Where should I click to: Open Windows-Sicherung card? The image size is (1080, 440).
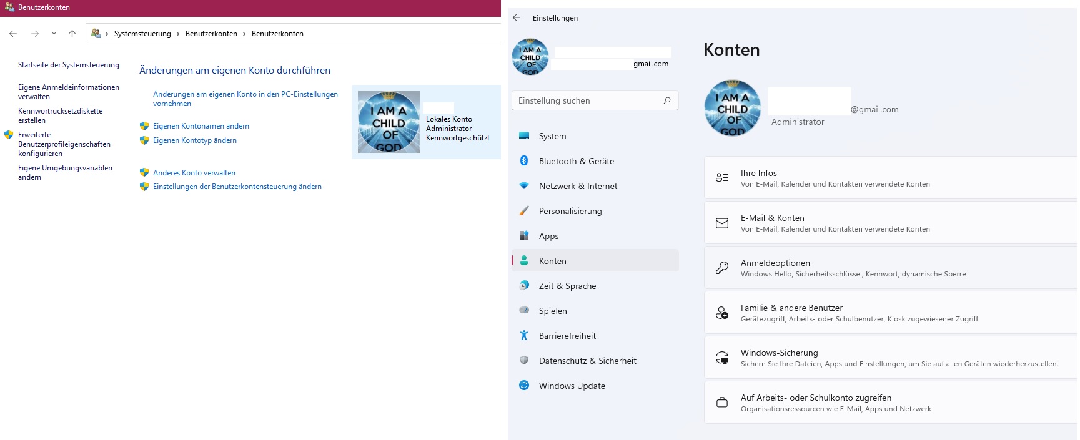click(x=891, y=358)
